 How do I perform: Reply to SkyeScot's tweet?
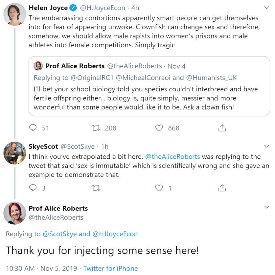tap(33, 188)
